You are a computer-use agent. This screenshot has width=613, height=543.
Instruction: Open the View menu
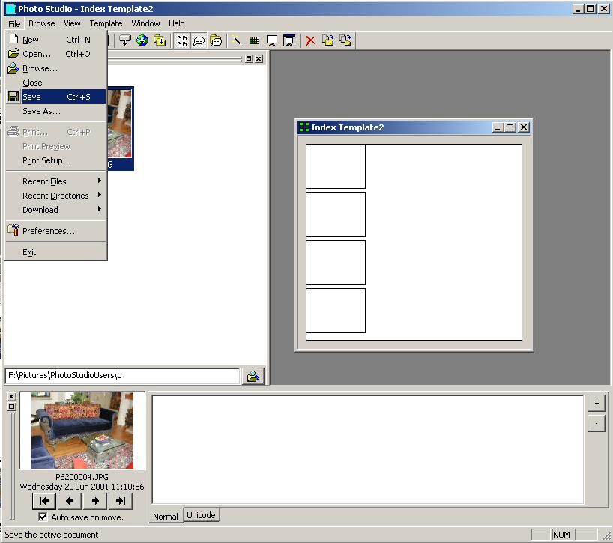point(73,23)
